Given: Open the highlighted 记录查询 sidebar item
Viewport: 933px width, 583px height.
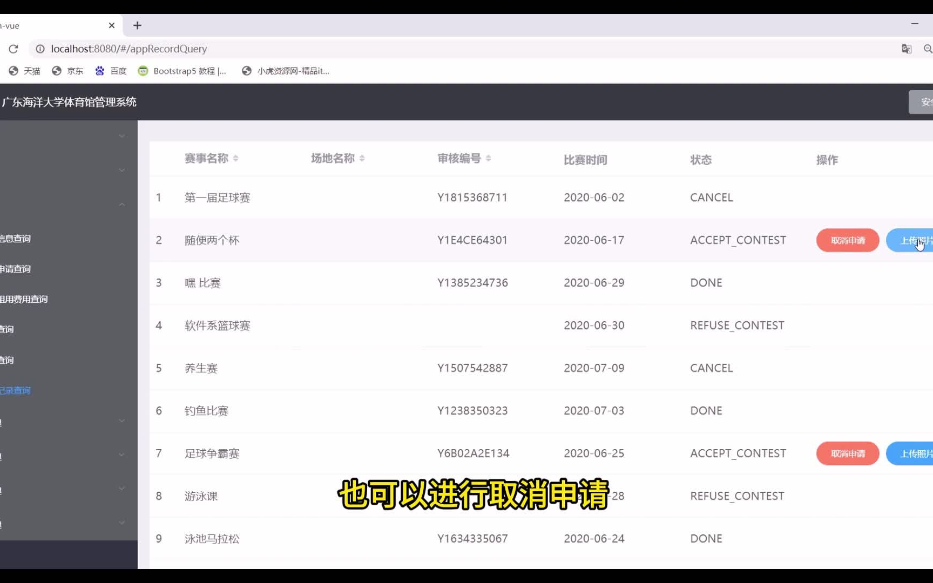Looking at the screenshot, I should pos(15,390).
